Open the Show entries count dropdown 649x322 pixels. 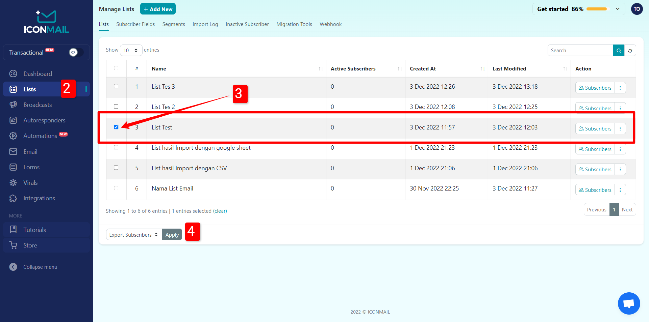pos(131,50)
